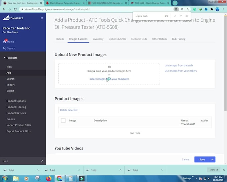Select the Images & Videos tab

[78, 39]
